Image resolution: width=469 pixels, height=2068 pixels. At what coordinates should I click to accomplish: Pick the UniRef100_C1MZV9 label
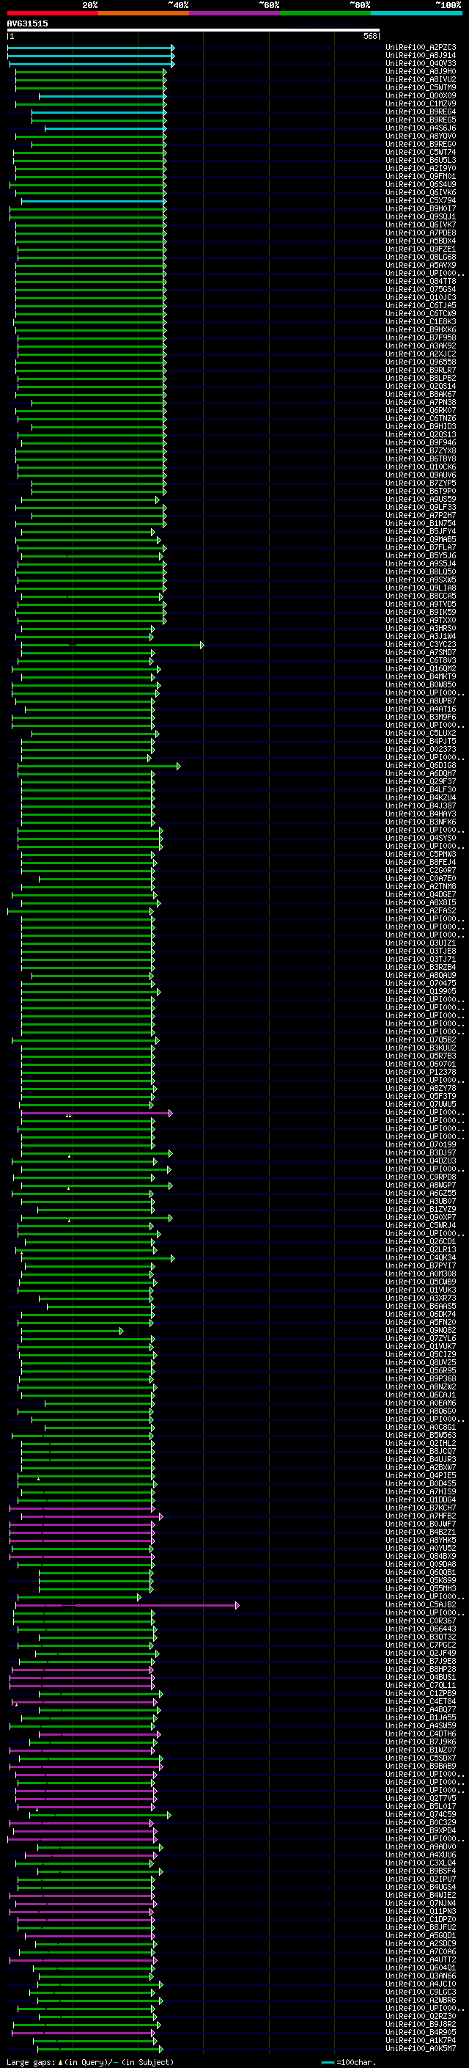click(x=421, y=103)
